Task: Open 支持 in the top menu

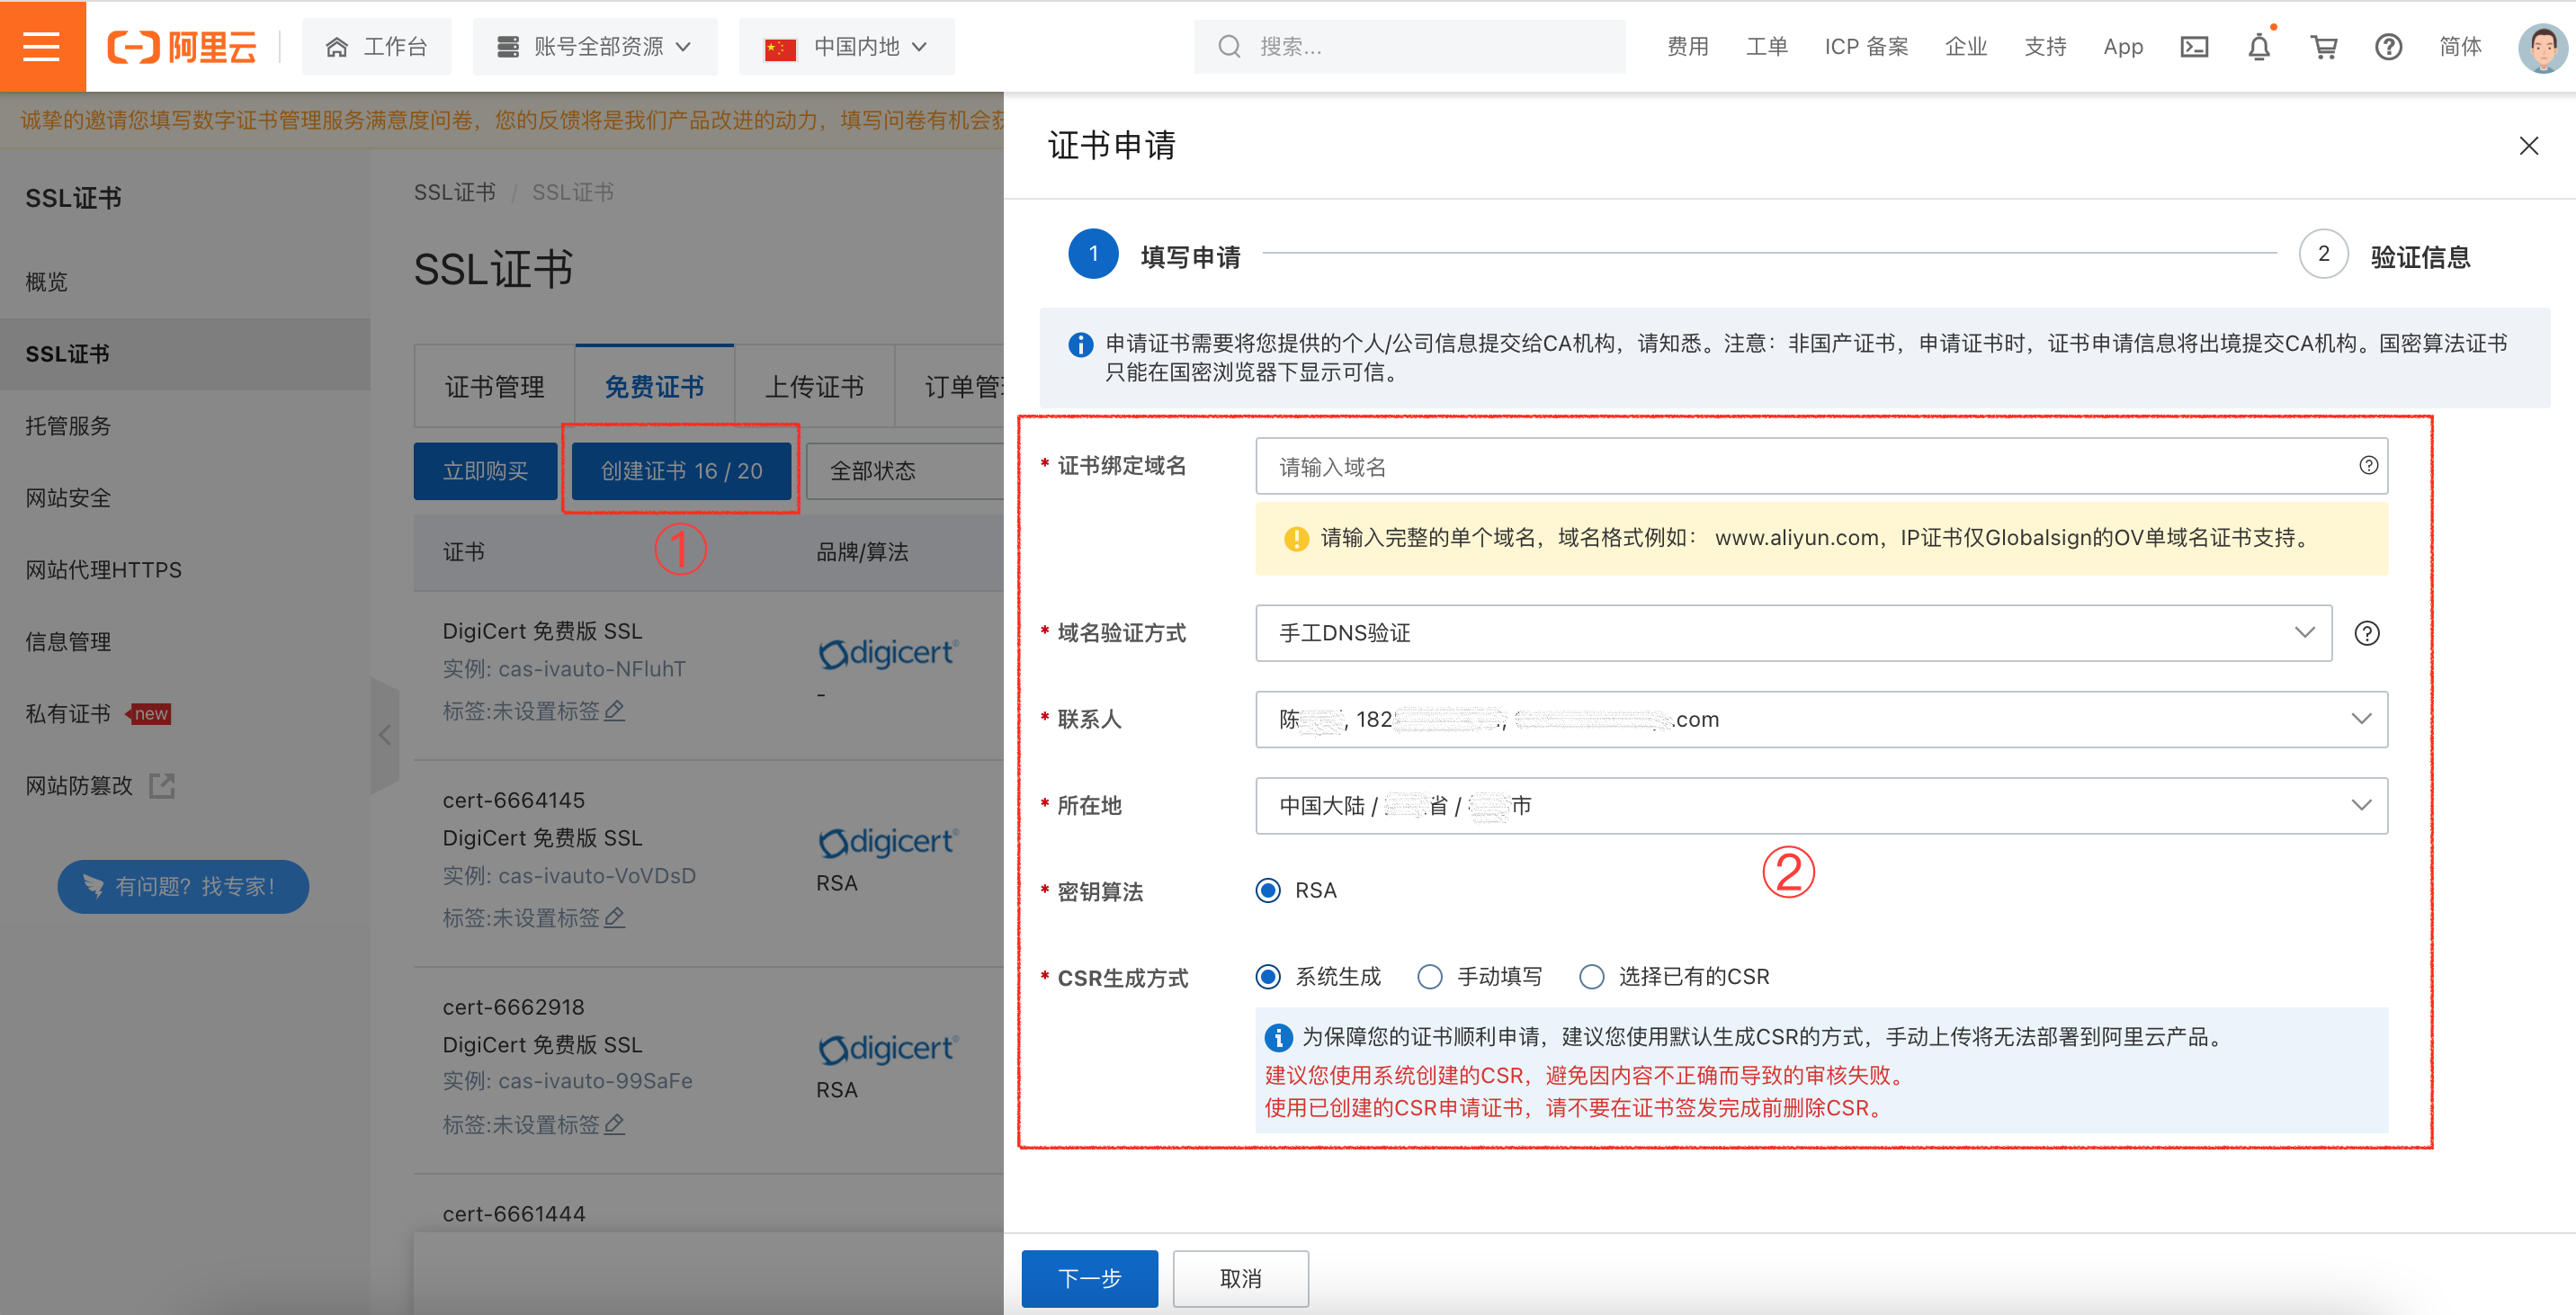Action: (x=2045, y=47)
